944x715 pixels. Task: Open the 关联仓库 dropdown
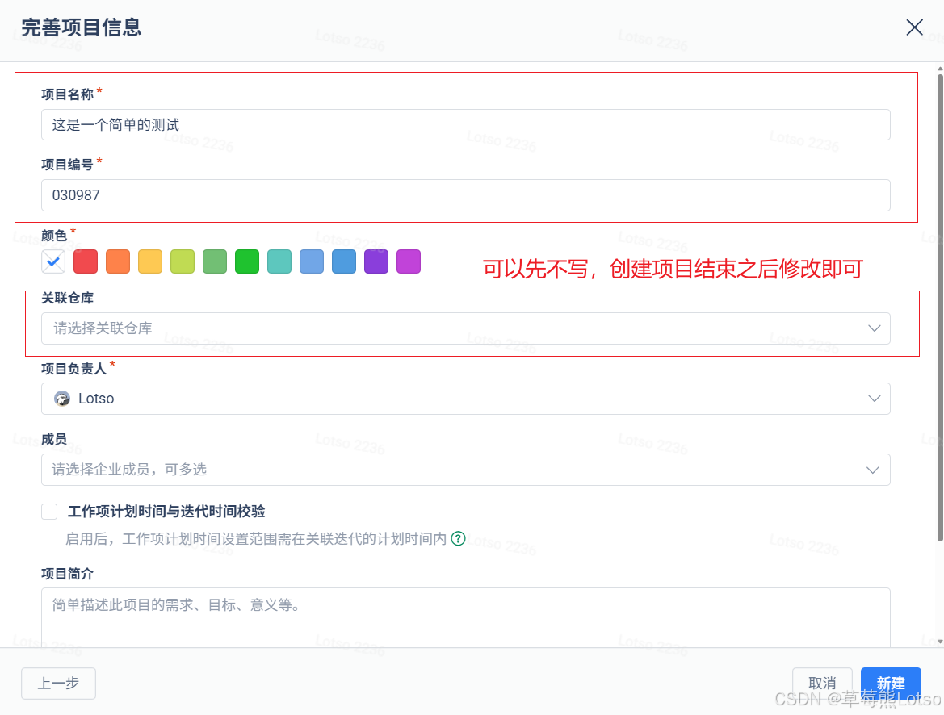tap(465, 328)
